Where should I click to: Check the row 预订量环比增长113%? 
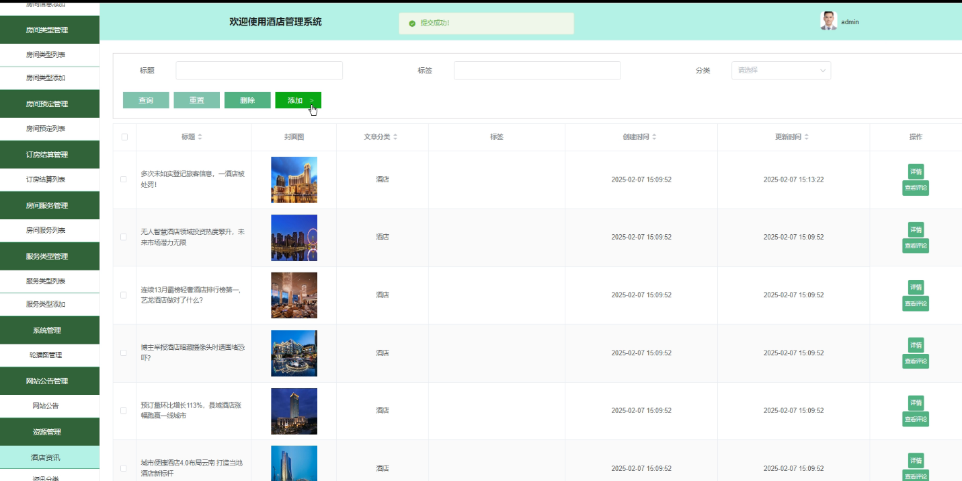(123, 410)
